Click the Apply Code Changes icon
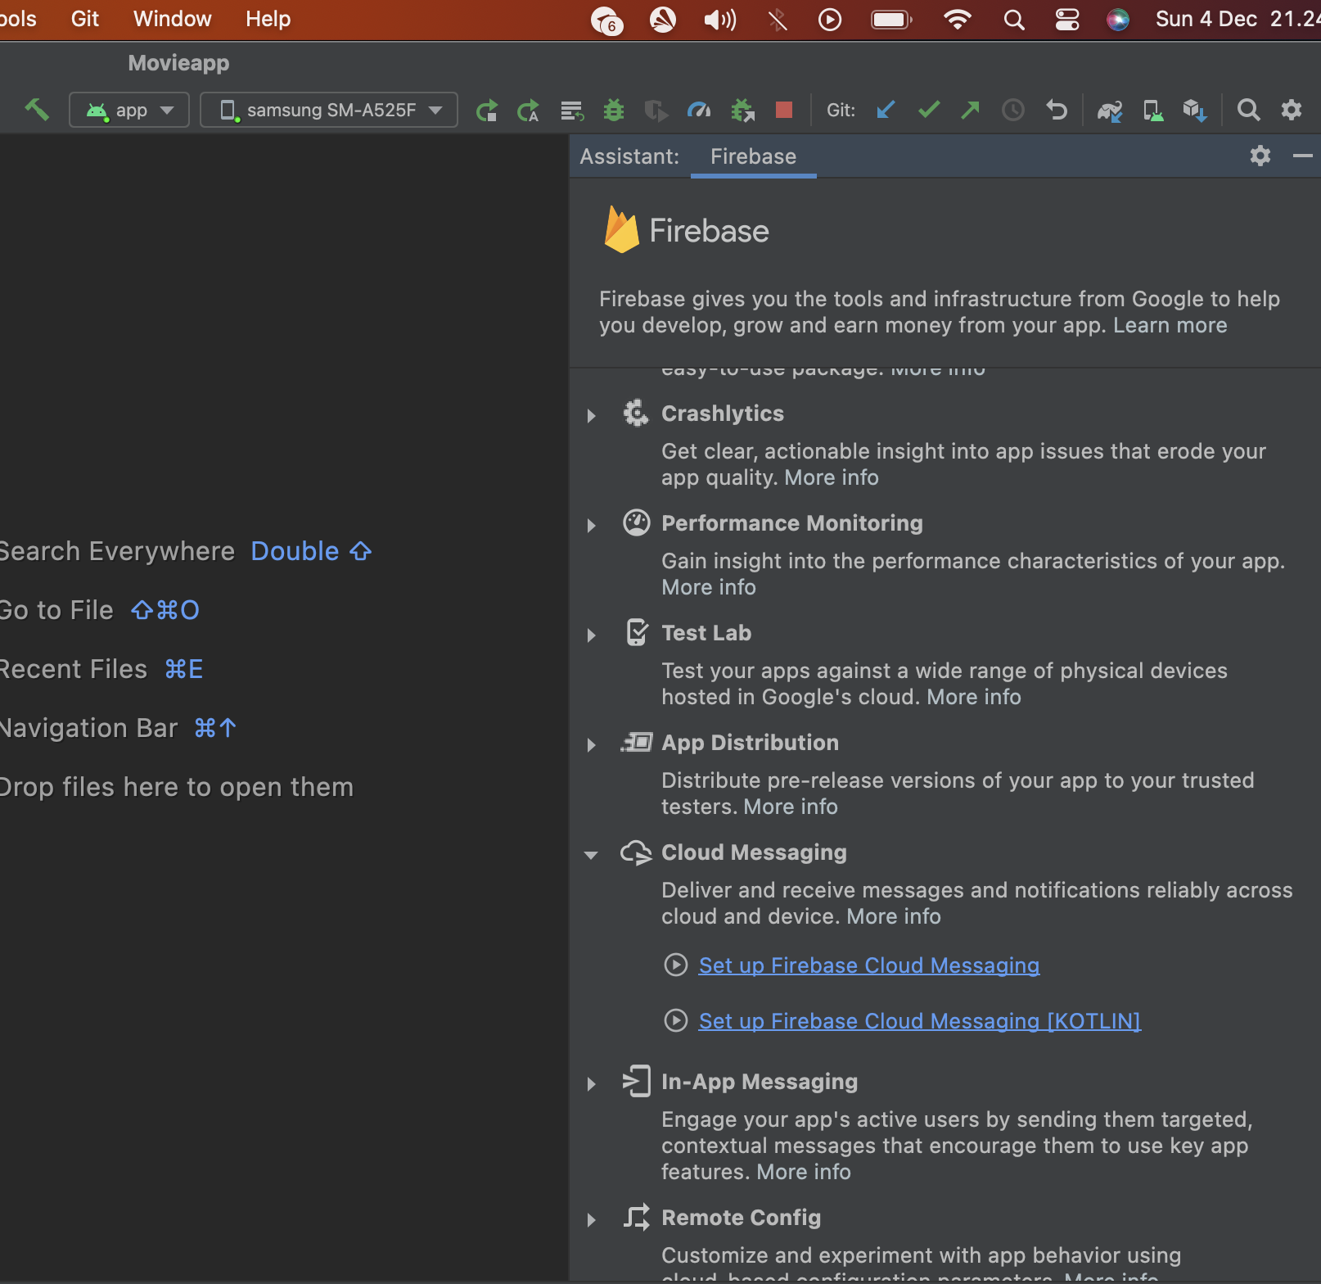The width and height of the screenshot is (1321, 1284). (572, 110)
